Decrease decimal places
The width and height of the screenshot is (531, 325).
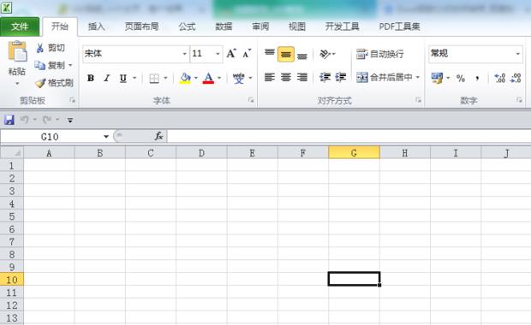[x=516, y=78]
